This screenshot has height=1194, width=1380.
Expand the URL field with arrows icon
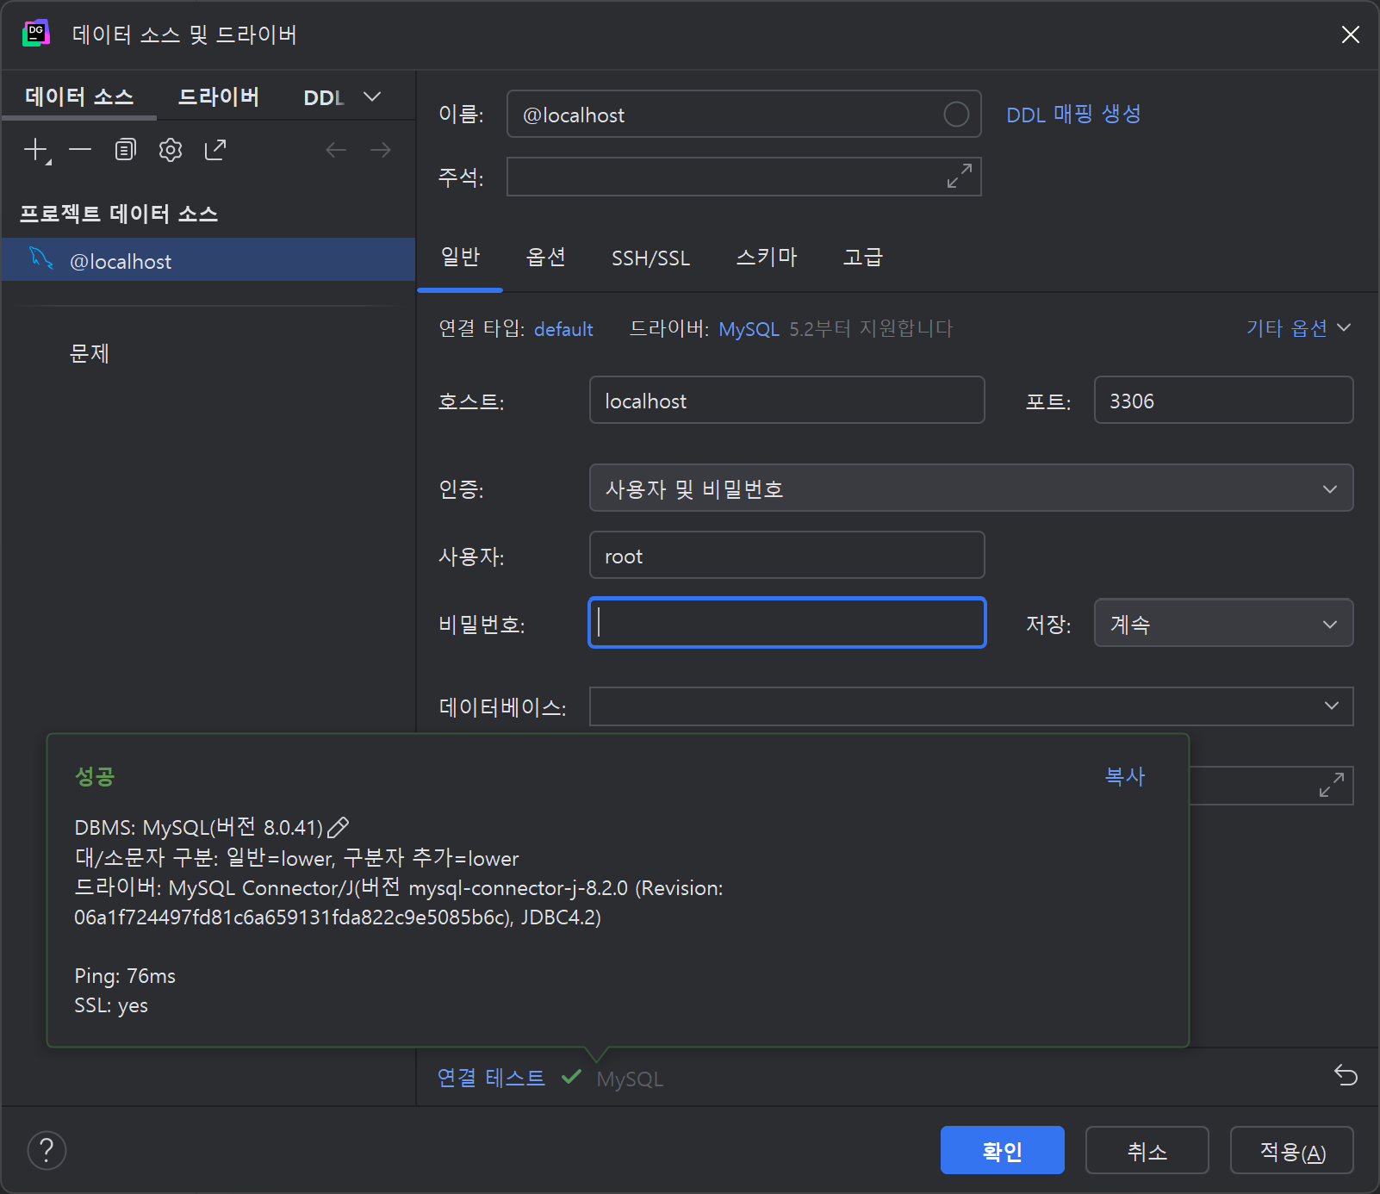(1332, 785)
